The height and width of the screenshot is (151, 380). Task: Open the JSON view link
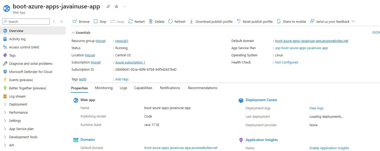[x=376, y=33]
